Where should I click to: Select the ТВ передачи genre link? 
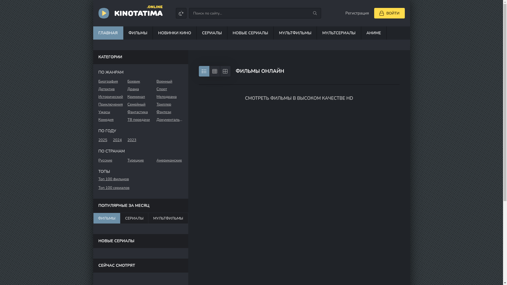click(x=138, y=120)
